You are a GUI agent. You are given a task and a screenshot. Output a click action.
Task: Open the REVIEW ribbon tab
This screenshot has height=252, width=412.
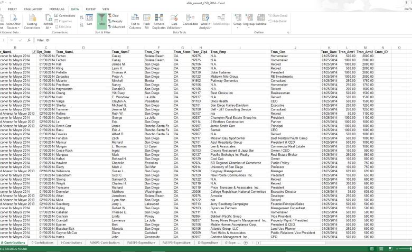pos(91,9)
